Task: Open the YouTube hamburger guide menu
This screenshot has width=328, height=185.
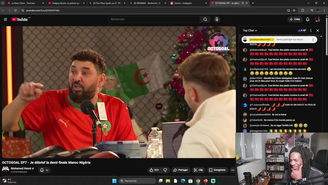Action: tap(5, 19)
